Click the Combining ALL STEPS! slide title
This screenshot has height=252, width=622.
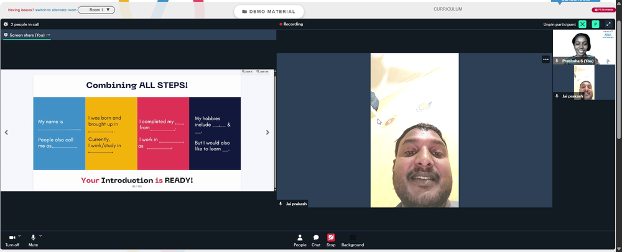(137, 85)
